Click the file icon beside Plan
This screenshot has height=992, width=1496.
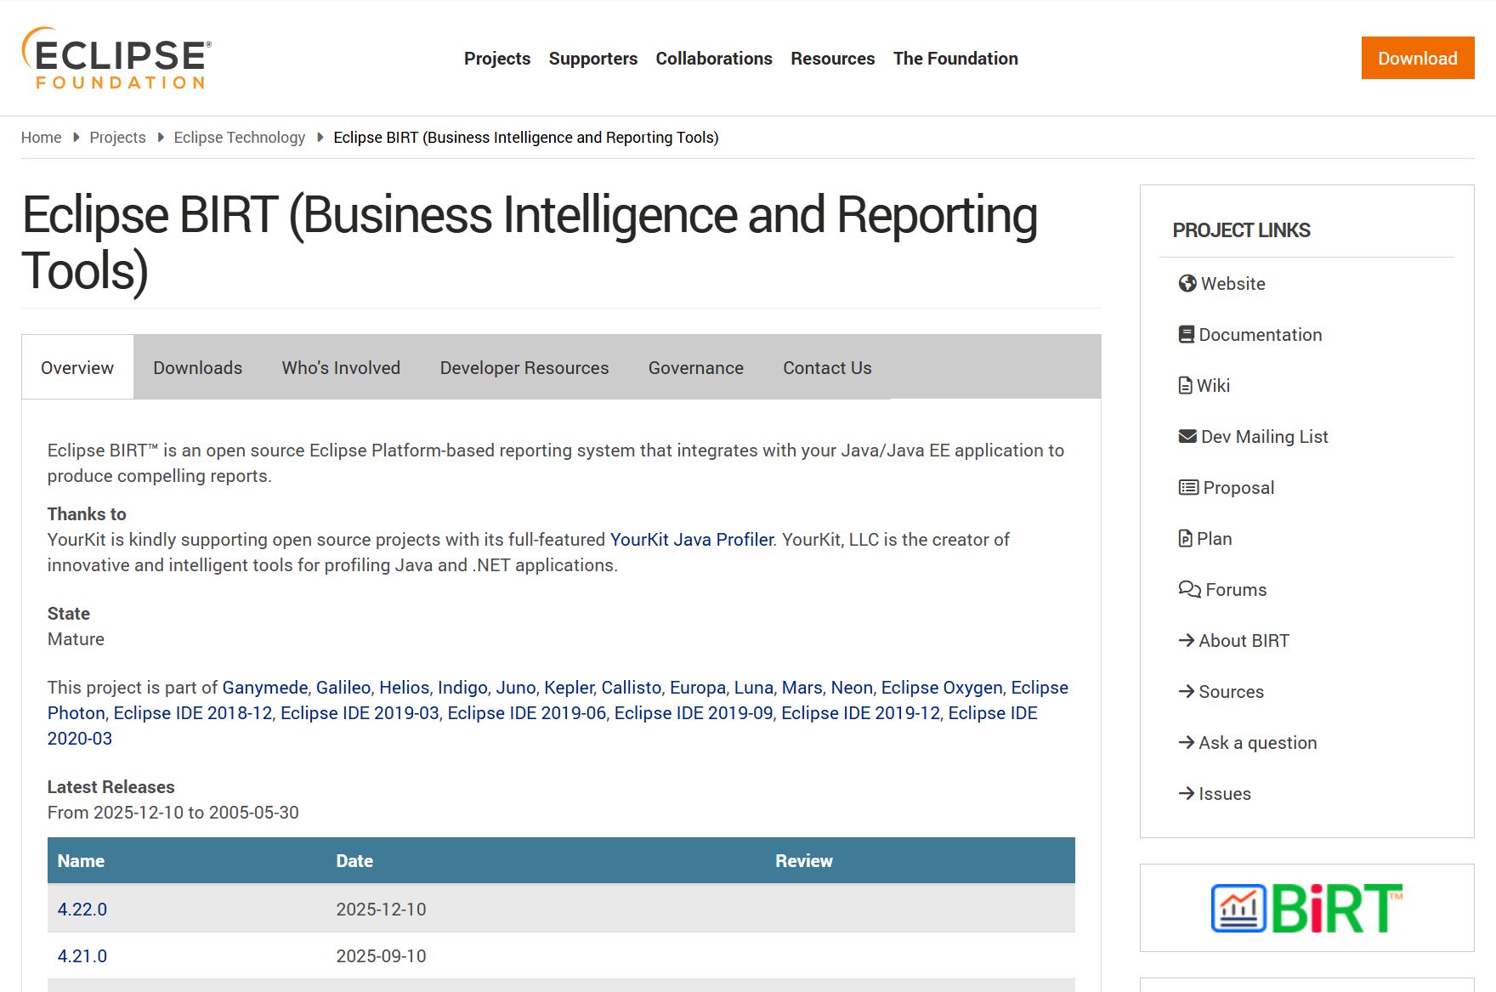pos(1185,539)
